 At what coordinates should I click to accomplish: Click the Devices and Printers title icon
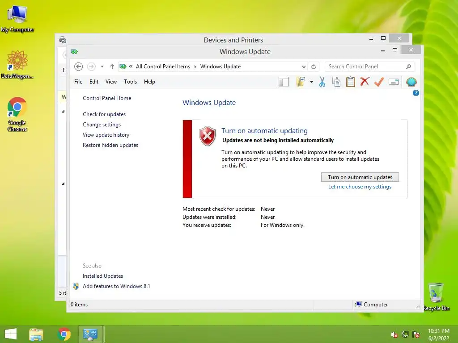click(x=63, y=40)
